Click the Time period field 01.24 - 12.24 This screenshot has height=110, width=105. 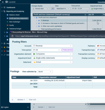[80, 8]
